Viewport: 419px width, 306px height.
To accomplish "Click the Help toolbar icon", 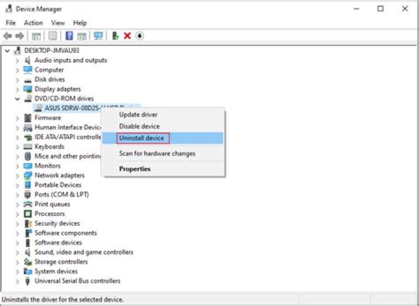I will [69, 36].
